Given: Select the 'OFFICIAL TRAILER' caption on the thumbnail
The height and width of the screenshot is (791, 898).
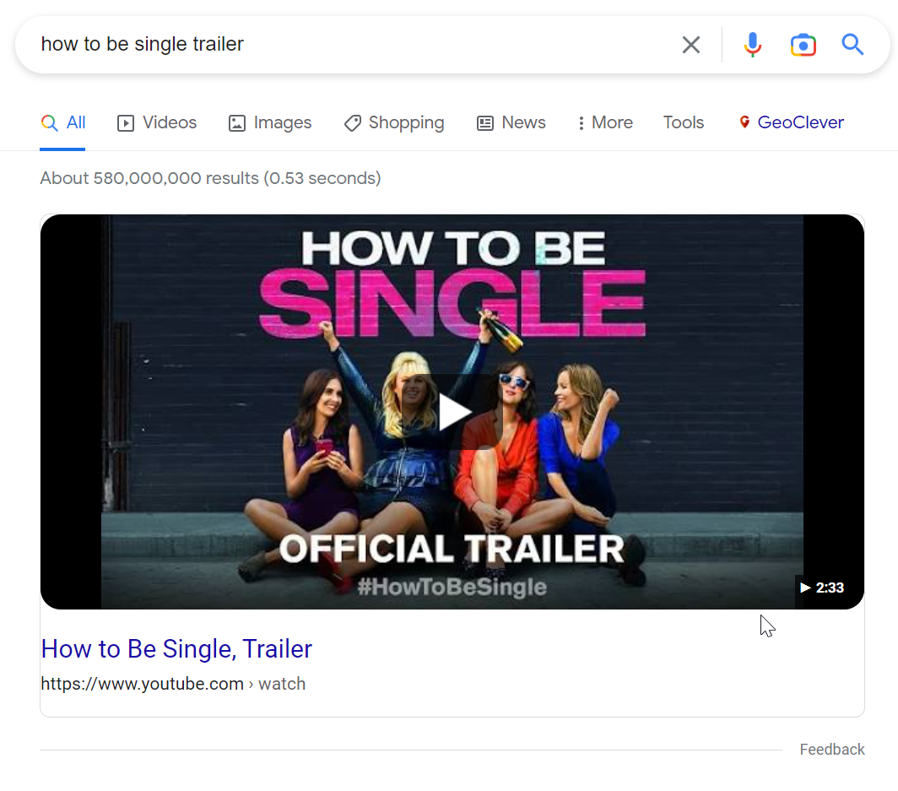Looking at the screenshot, I should (452, 549).
